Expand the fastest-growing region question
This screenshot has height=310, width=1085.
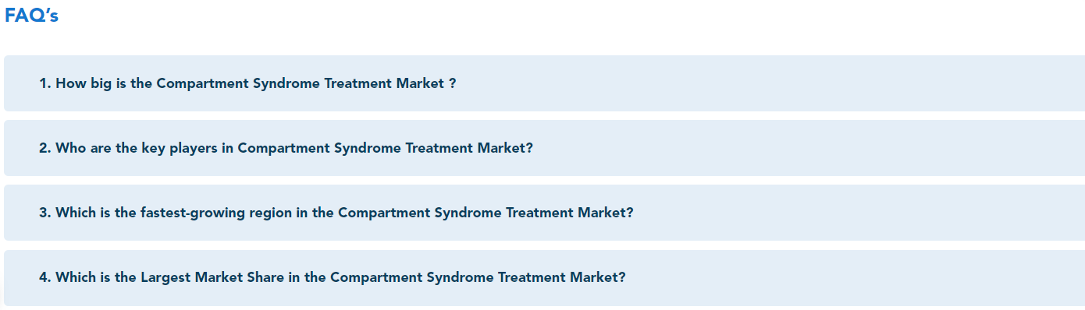point(544,213)
